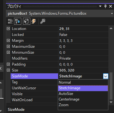
Task: Choose Normal in SizeMode list
Action: point(83,82)
